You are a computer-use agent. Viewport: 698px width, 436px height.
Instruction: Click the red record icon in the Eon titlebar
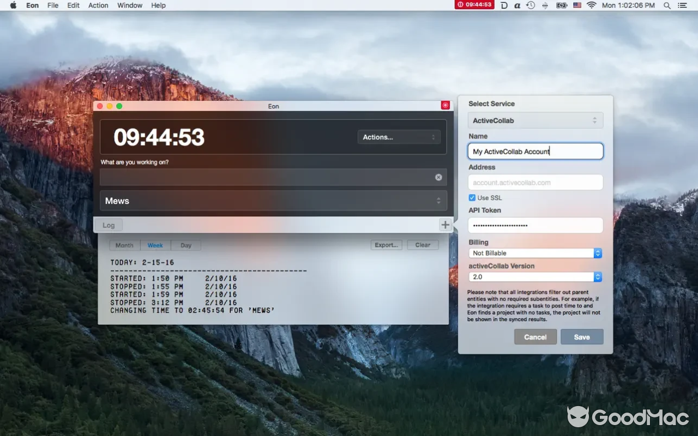click(445, 105)
